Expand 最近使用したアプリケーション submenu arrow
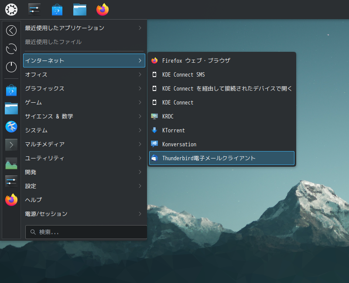The height and width of the screenshot is (283, 349). pyautogui.click(x=140, y=28)
